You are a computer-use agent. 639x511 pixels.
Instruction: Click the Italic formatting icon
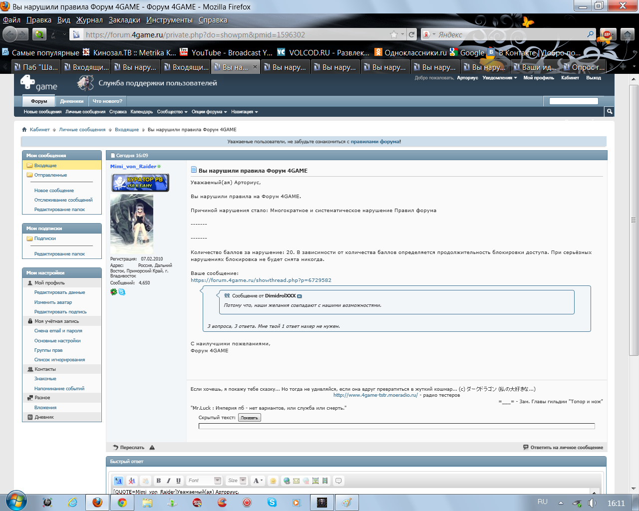[168, 481]
